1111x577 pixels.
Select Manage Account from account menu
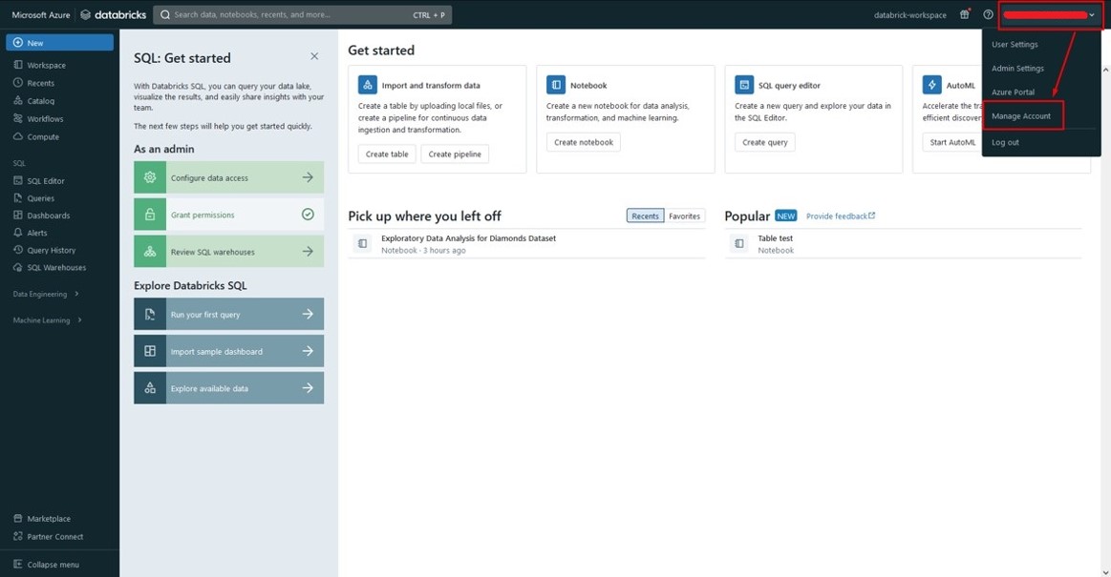pos(1021,116)
